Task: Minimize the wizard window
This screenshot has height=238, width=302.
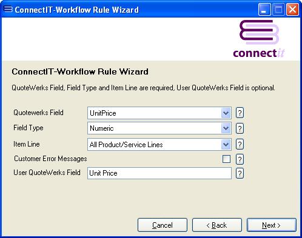Action: pyautogui.click(x=264, y=9)
